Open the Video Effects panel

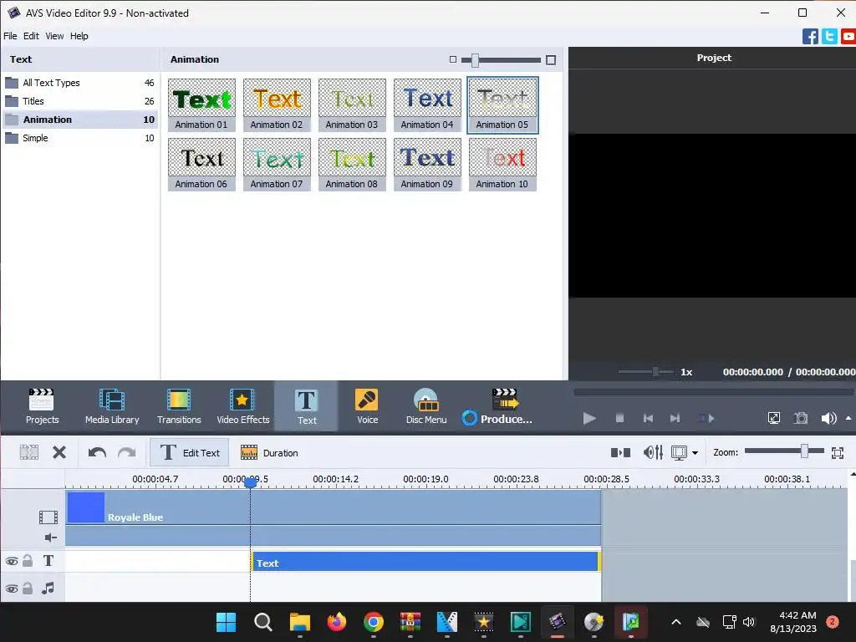pyautogui.click(x=243, y=406)
